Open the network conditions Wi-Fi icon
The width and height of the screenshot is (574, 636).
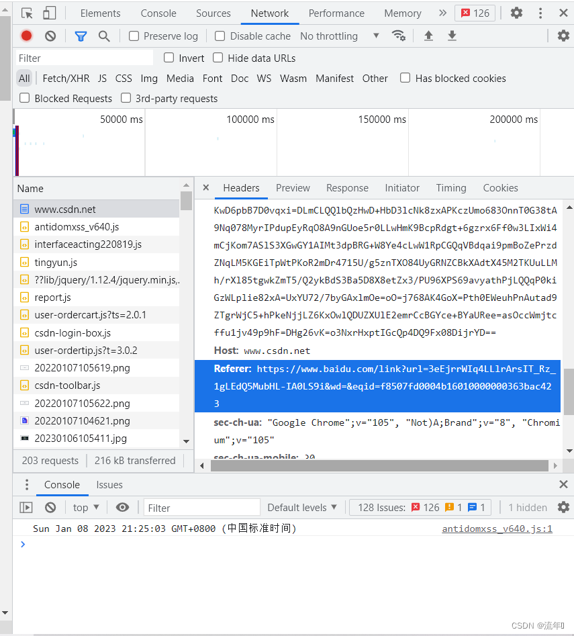(399, 36)
